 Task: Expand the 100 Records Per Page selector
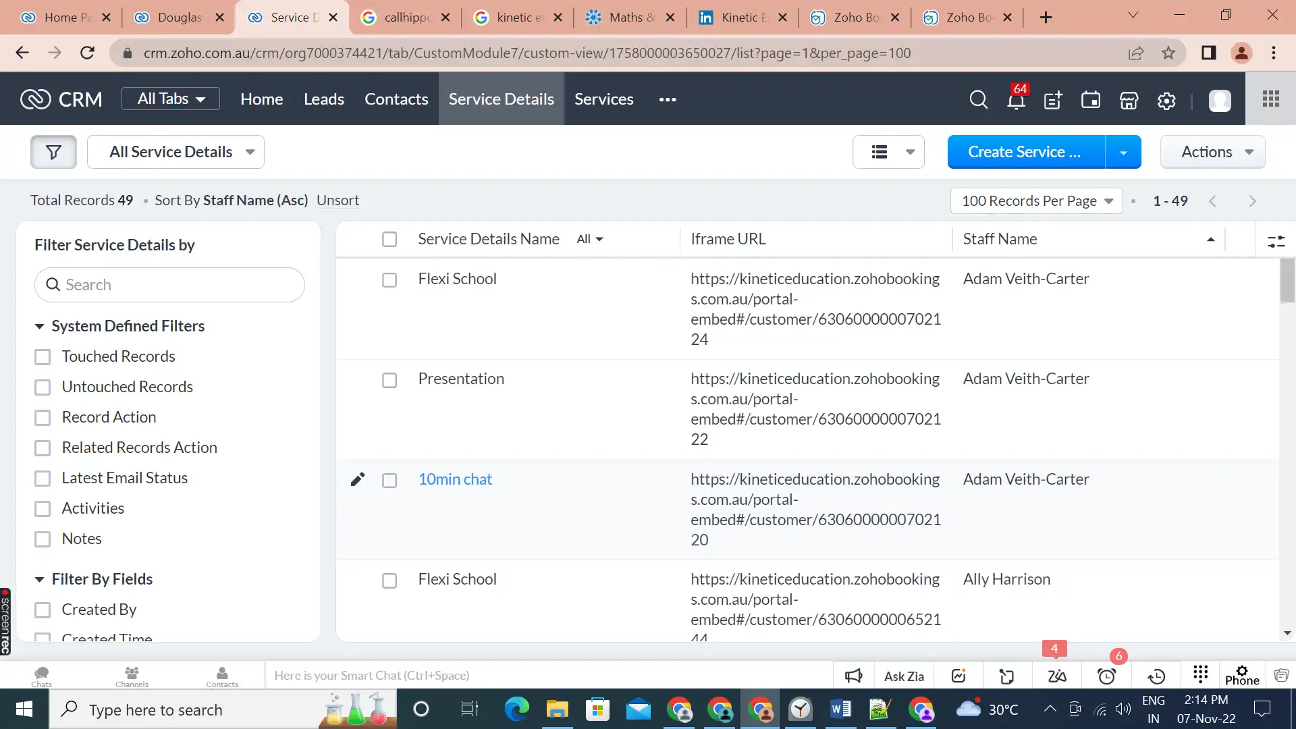tap(1036, 200)
